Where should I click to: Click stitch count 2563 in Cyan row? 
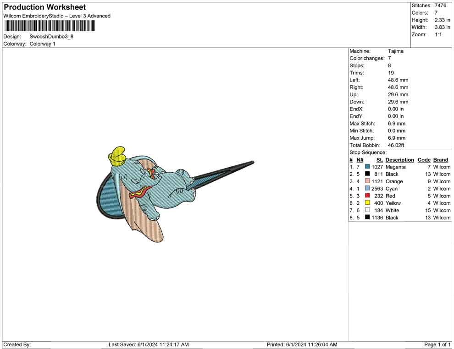(x=377, y=189)
